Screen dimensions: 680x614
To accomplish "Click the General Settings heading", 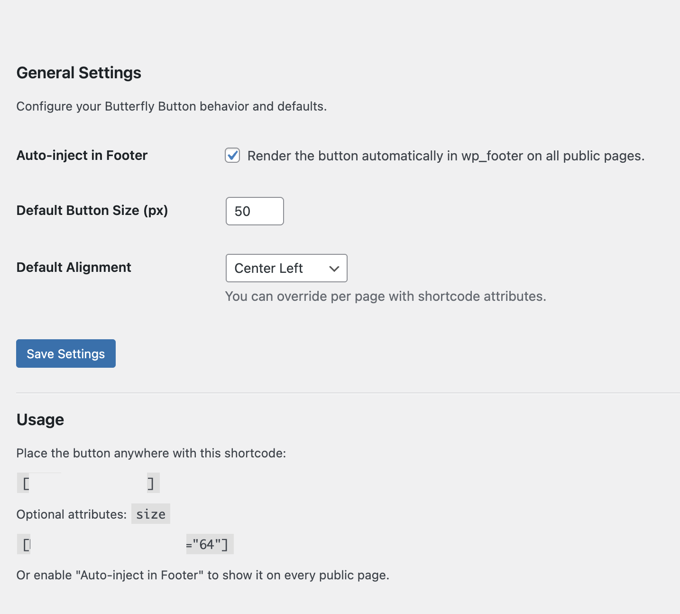I will (79, 73).
